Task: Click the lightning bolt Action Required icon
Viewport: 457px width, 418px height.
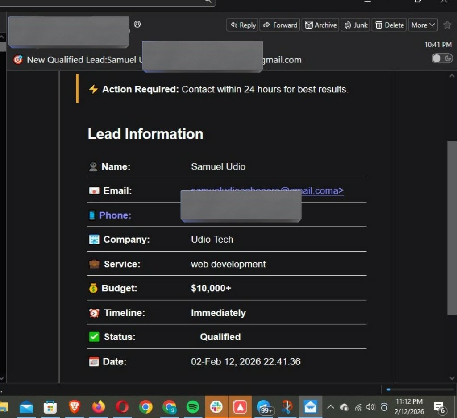Action: click(x=93, y=89)
